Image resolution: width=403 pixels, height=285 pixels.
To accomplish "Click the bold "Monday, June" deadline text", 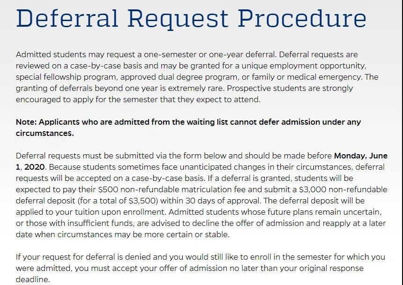I will coord(361,156).
